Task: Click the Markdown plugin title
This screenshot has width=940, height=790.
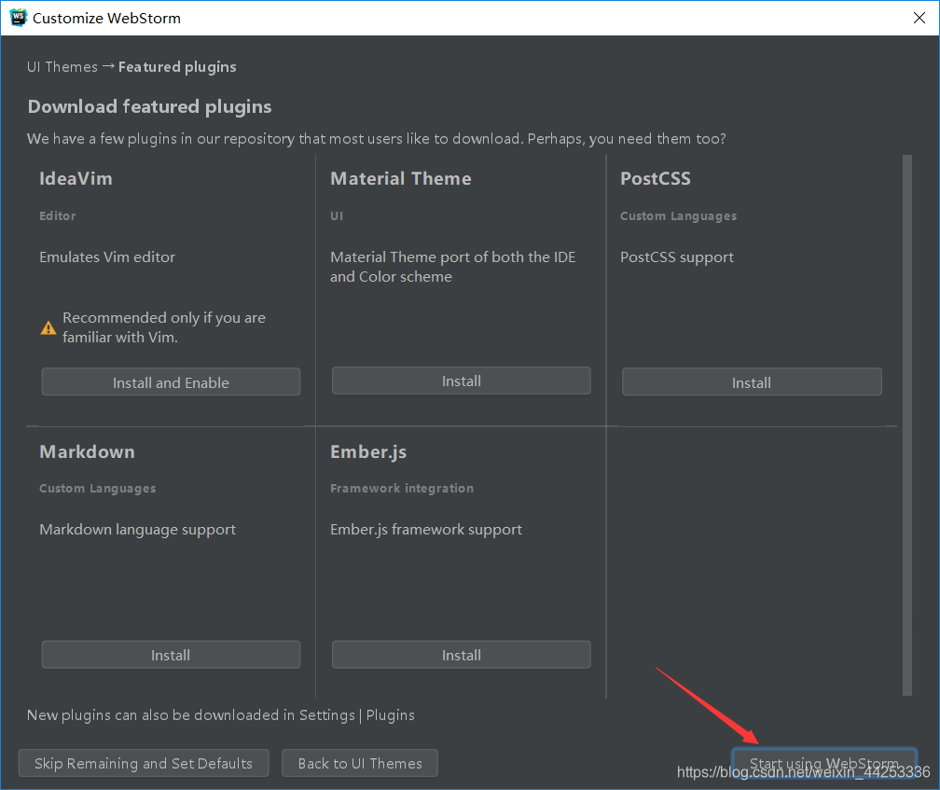Action: click(x=88, y=451)
